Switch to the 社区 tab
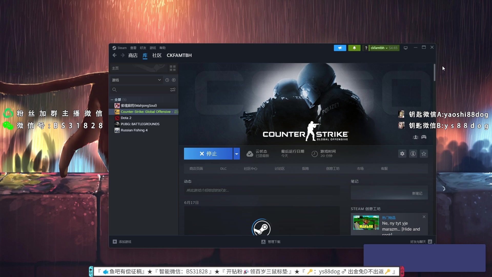The height and width of the screenshot is (277, 492). click(157, 55)
